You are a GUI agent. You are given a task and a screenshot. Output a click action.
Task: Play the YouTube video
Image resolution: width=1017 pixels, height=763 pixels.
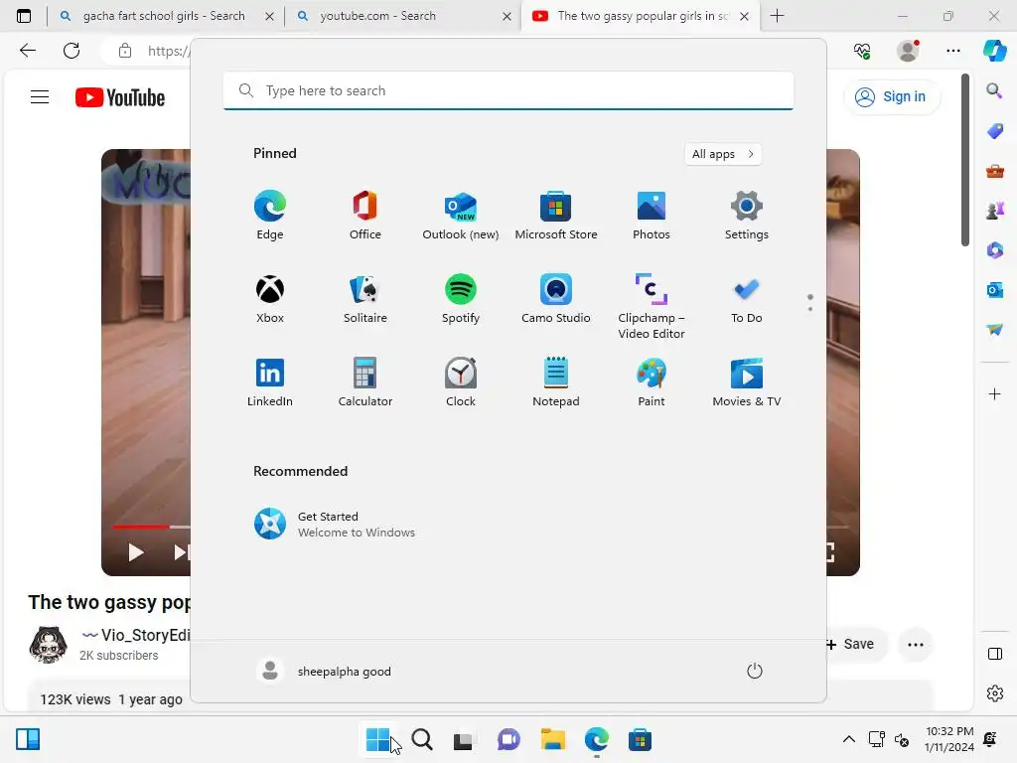(135, 552)
